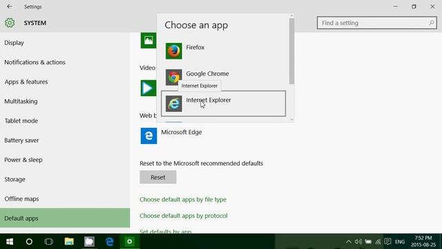This screenshot has width=442, height=249.
Task: Open the Action Center notifications icon
Action: [388, 241]
